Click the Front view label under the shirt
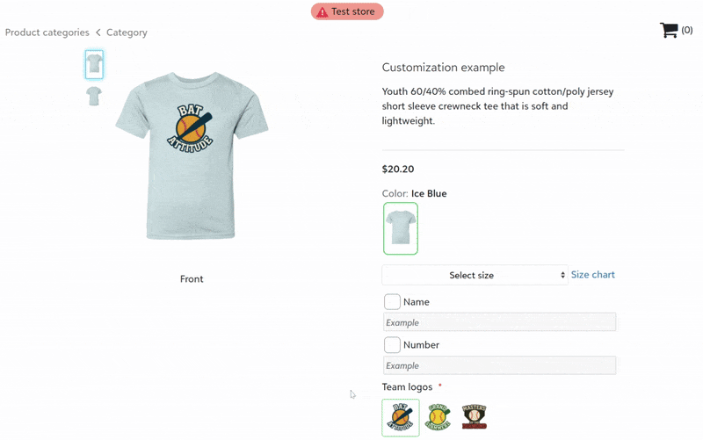Screen dimensions: 703x440 192,279
